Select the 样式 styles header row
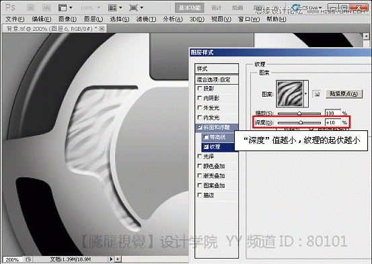The width and height of the screenshot is (372, 264). click(217, 69)
